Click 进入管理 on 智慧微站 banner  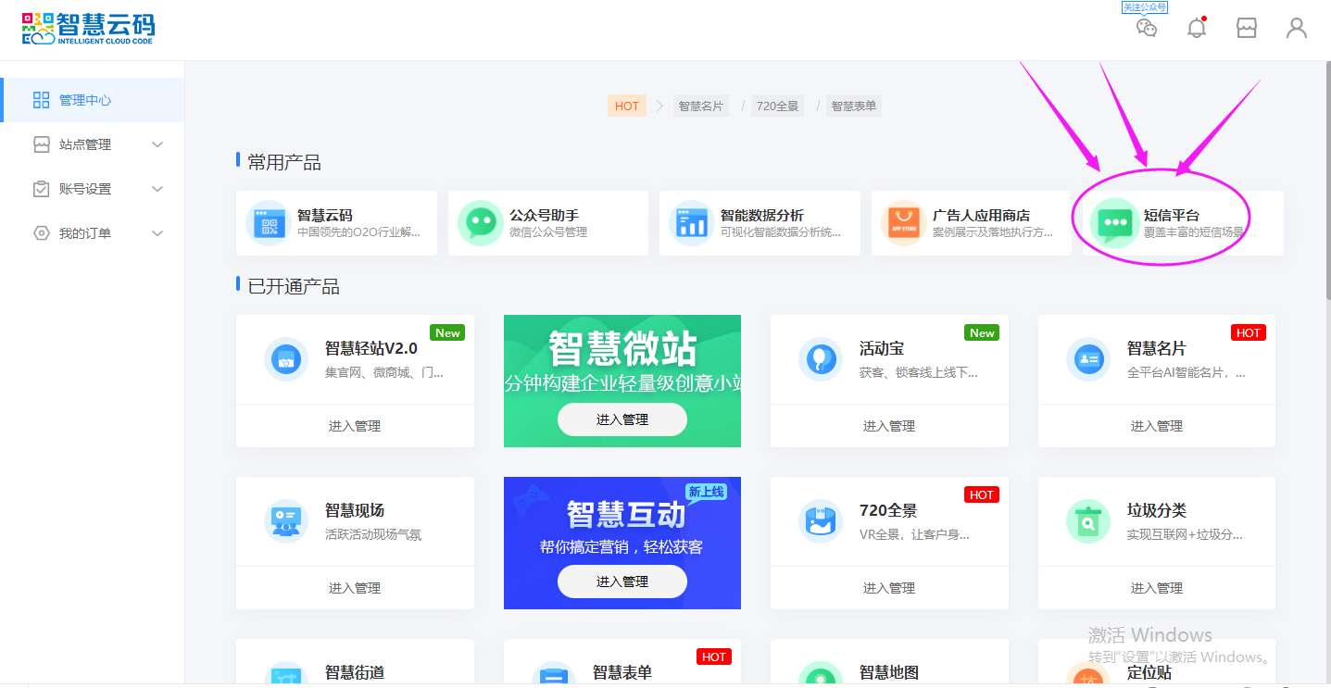(x=622, y=419)
